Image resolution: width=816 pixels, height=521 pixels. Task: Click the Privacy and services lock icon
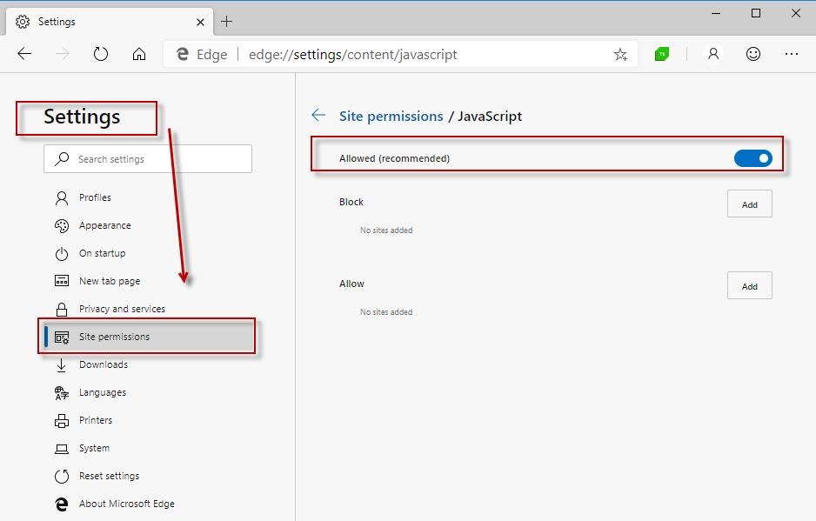tap(62, 309)
